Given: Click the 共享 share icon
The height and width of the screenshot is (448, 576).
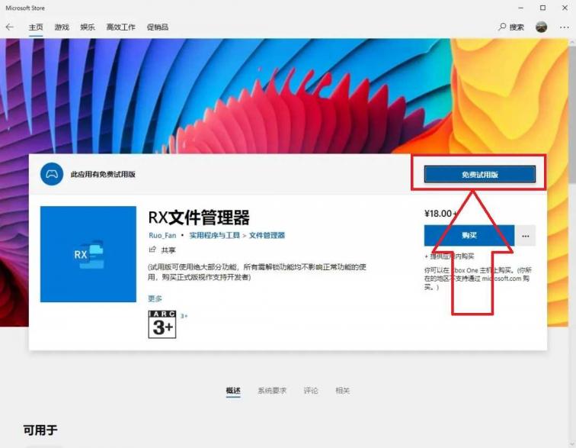Looking at the screenshot, I should click(152, 250).
